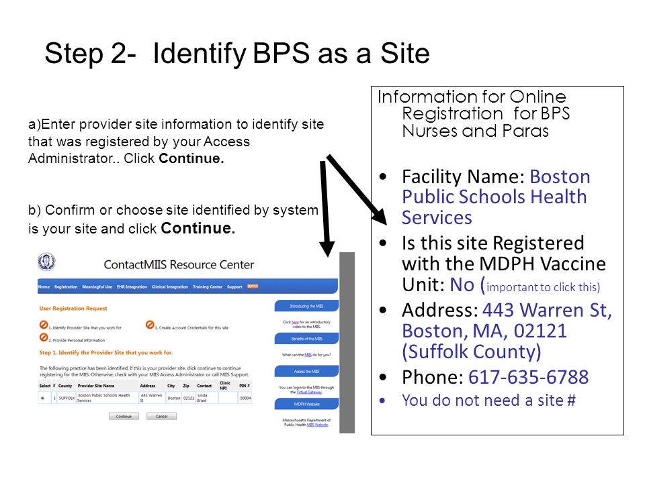Click the '50004' PIN cell

click(x=245, y=398)
